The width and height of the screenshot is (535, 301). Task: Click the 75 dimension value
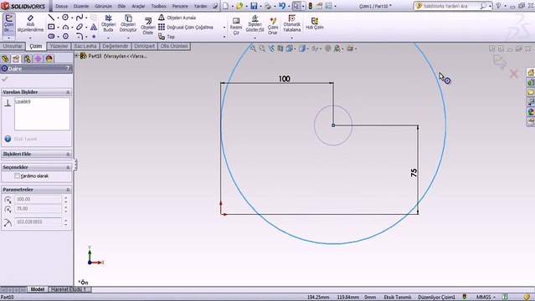[414, 173]
